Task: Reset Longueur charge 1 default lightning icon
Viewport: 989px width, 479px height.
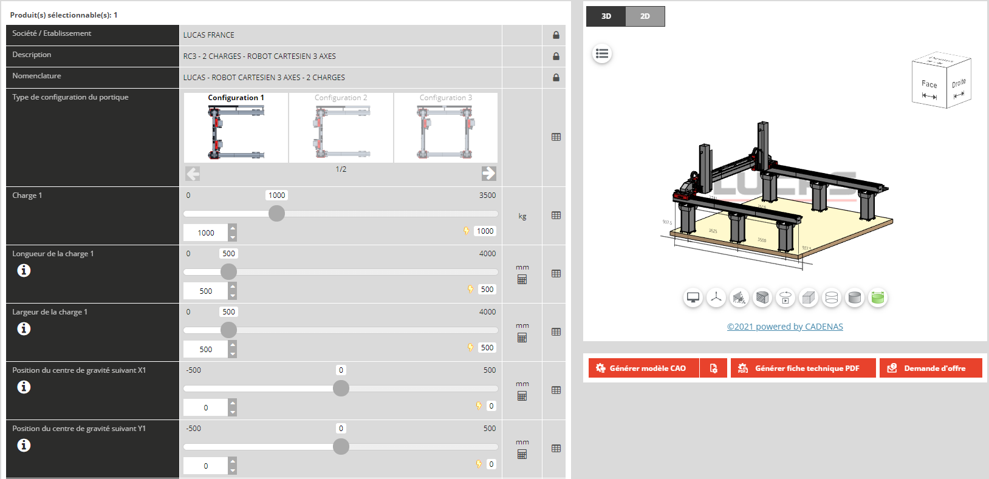Action: click(471, 289)
